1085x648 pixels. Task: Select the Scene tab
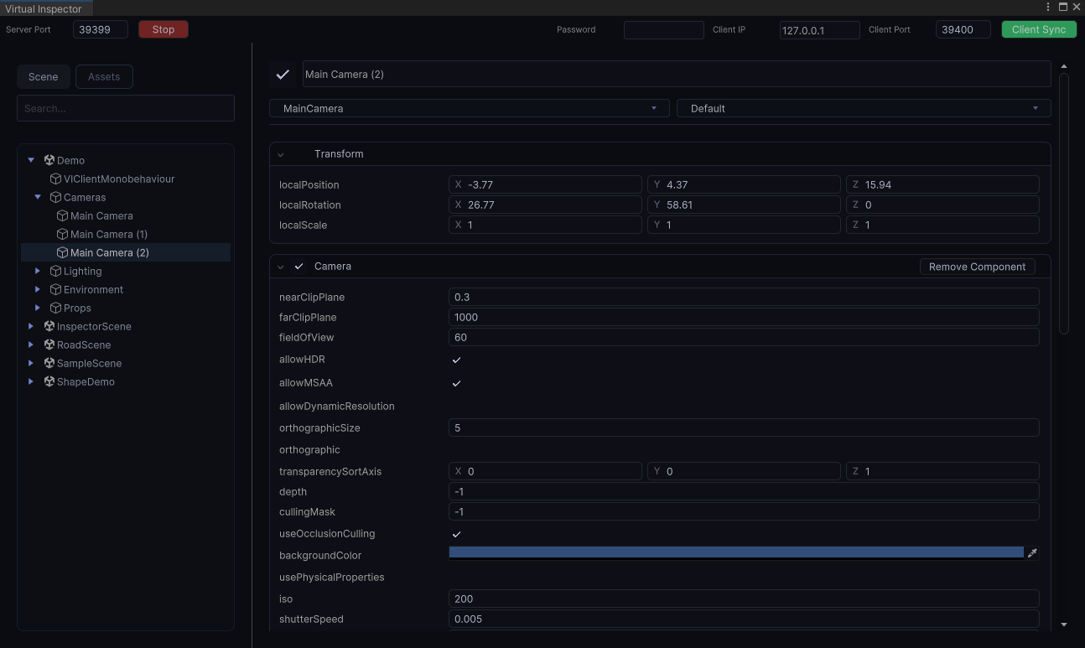tap(43, 76)
